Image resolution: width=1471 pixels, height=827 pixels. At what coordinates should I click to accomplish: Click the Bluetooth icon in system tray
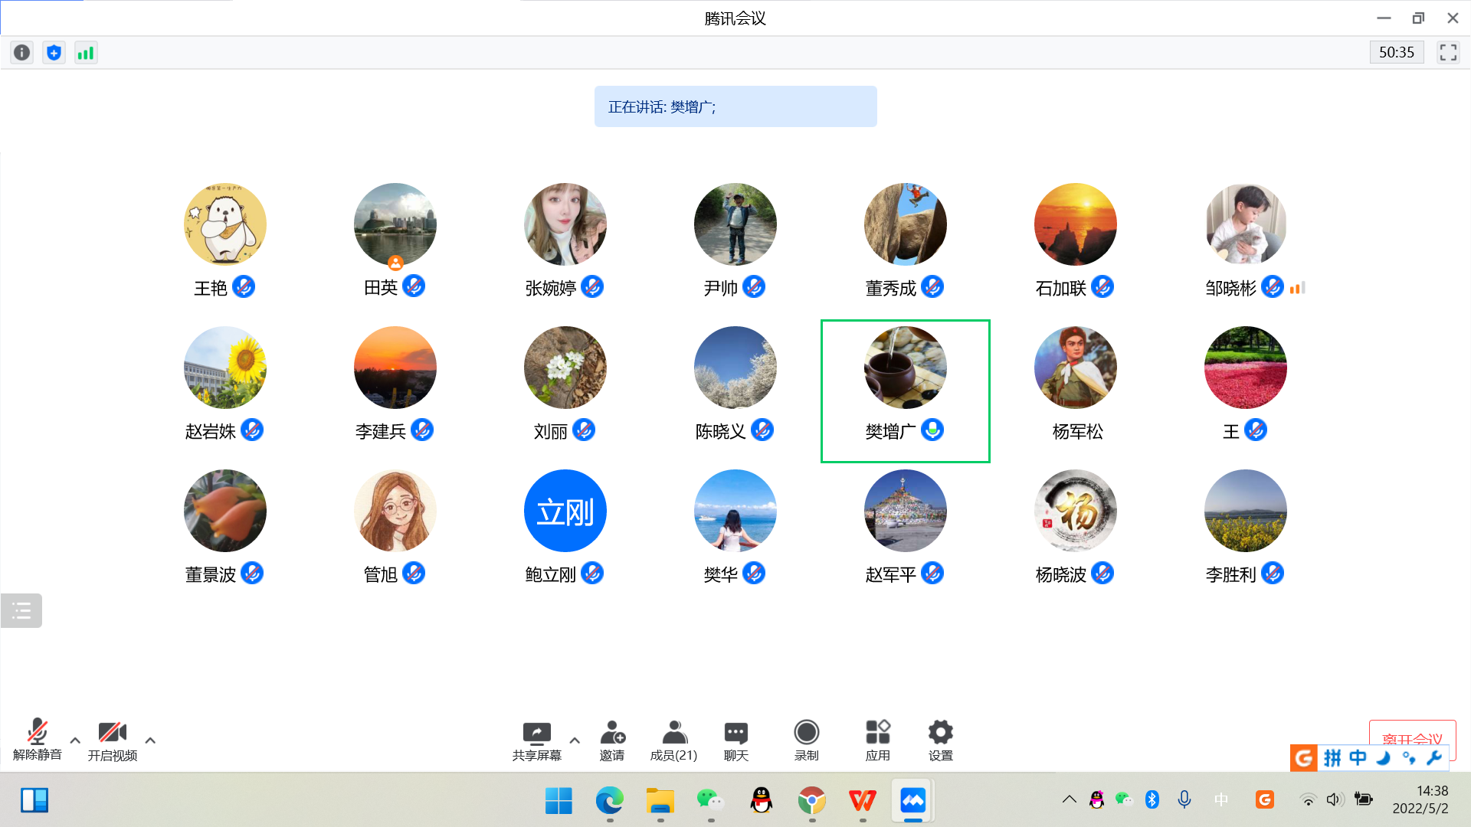pyautogui.click(x=1152, y=800)
